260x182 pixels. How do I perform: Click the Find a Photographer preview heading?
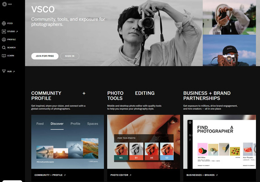pyautogui.click(x=215, y=129)
